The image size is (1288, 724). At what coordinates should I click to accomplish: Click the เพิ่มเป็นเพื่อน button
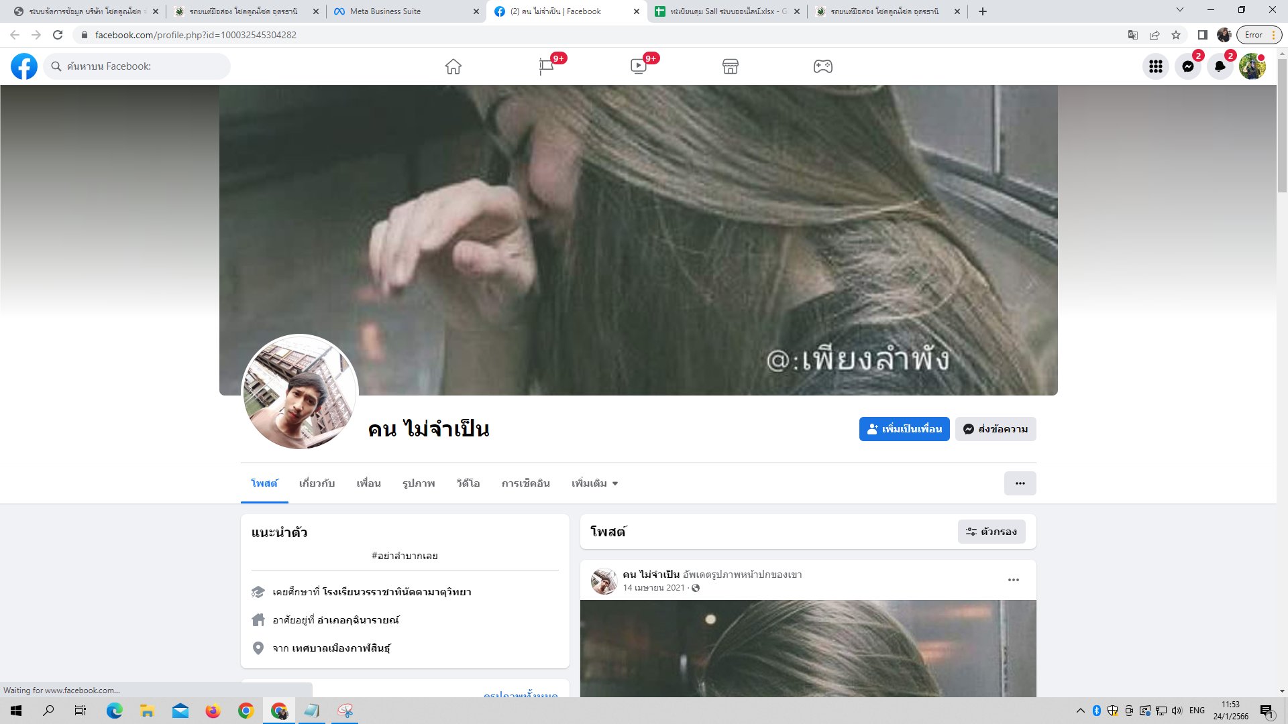(x=904, y=429)
